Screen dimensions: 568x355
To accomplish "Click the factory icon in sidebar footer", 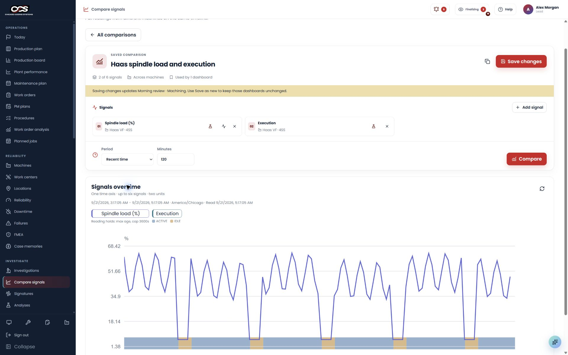I will pos(67,322).
